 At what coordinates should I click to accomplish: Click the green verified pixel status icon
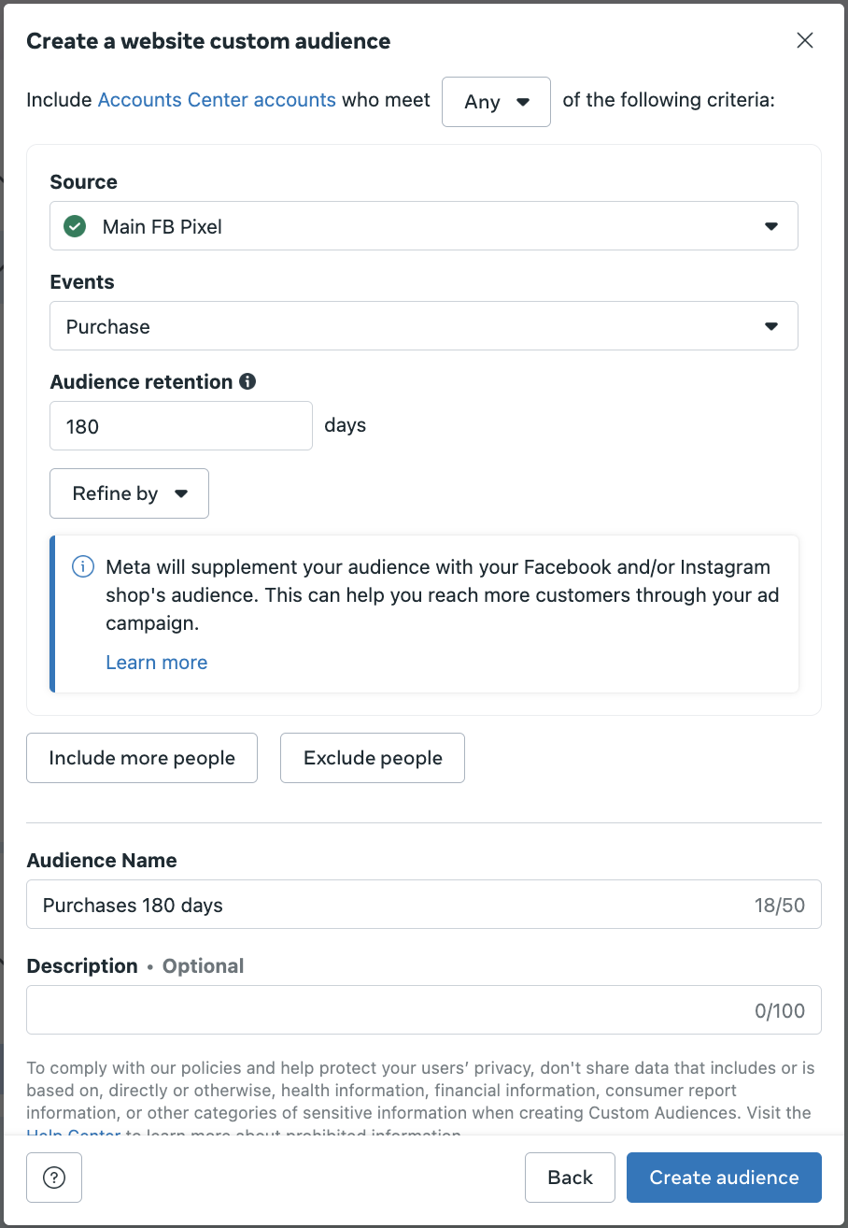tap(75, 226)
